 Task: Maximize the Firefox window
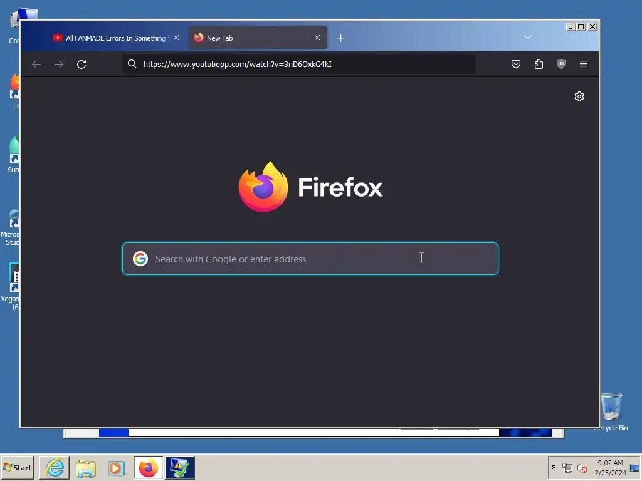[581, 26]
